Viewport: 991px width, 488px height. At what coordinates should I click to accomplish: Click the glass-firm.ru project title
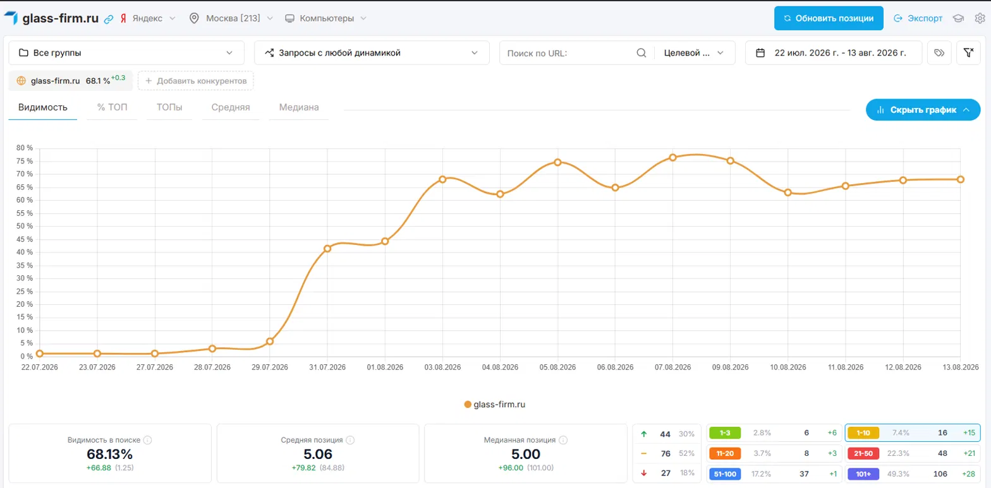60,18
